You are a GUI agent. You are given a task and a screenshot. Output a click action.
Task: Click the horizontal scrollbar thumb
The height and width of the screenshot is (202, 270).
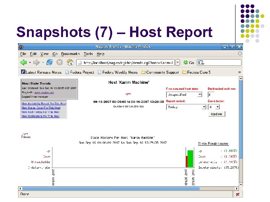coord(111,189)
